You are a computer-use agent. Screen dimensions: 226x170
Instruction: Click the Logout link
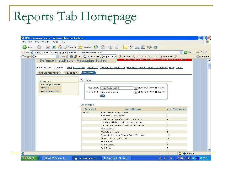click(179, 67)
